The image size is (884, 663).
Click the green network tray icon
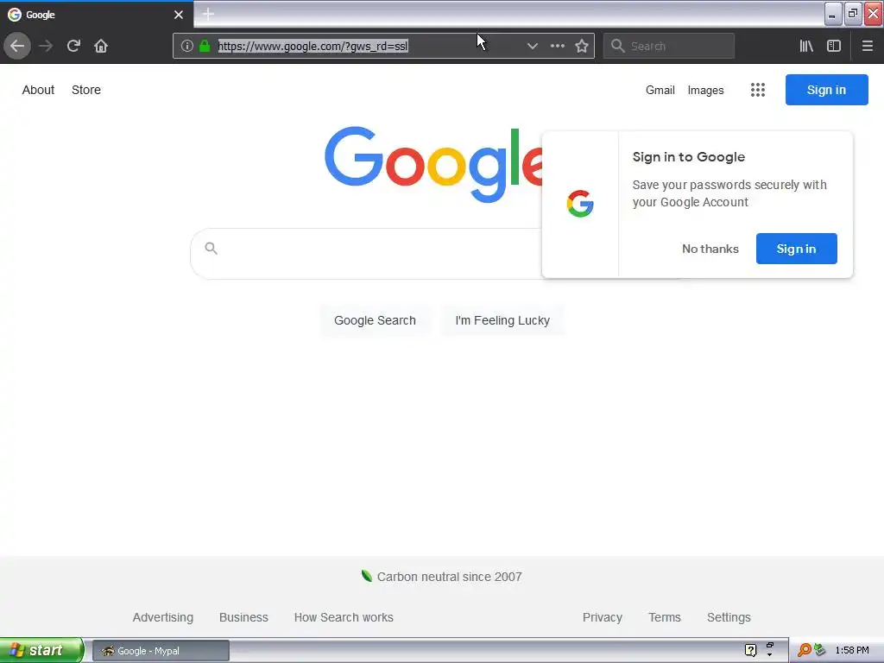pyautogui.click(x=820, y=651)
